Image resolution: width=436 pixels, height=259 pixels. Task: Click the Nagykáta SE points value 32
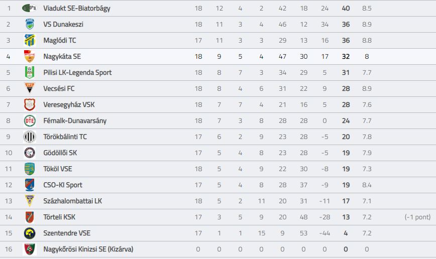point(346,56)
